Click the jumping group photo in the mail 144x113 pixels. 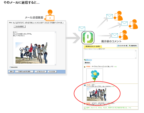click(x=31, y=53)
